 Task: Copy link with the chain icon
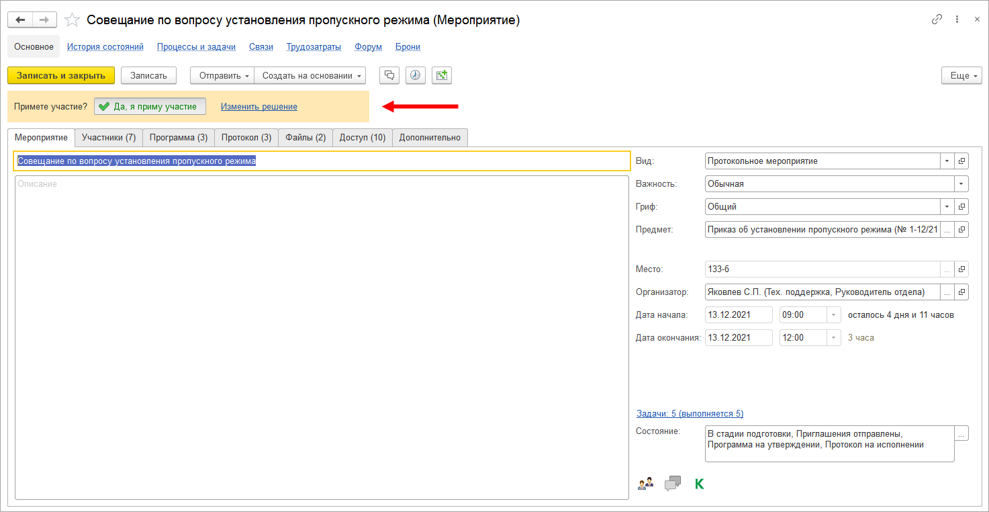[x=937, y=19]
